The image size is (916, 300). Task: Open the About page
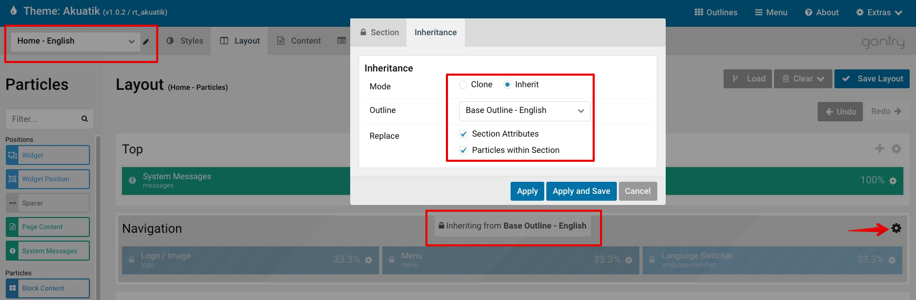click(821, 13)
